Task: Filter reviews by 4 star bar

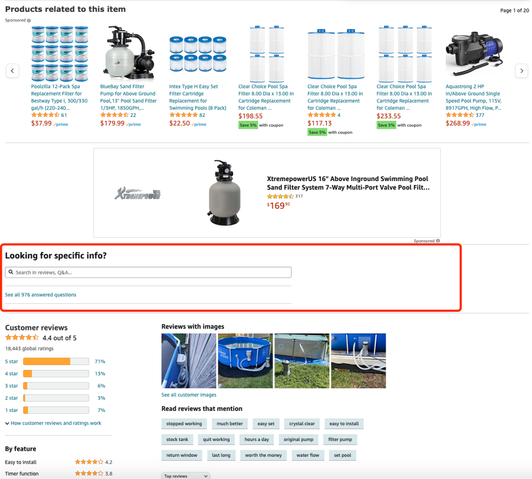Action: [x=56, y=373]
